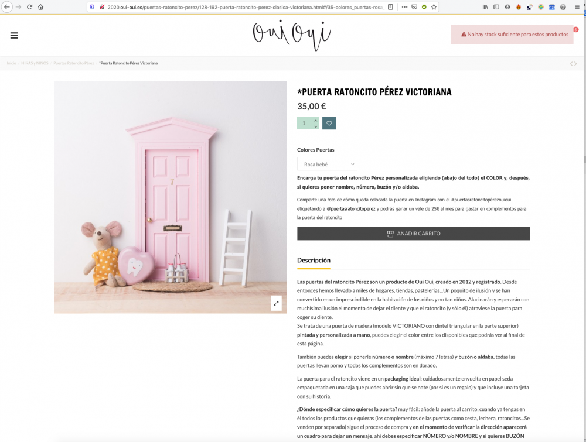Bookmark this page with star icon
This screenshot has height=442, width=586.
tap(434, 6)
